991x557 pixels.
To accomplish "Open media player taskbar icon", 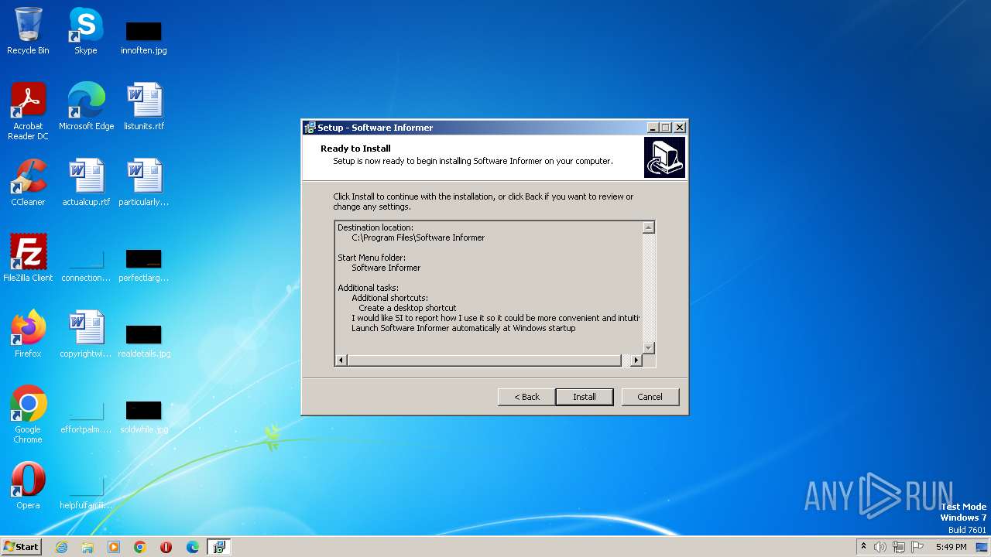I will 114,547.
